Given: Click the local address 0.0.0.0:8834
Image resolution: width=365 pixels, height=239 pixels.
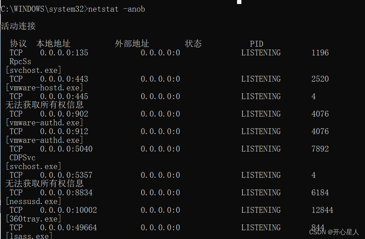Looking at the screenshot, I should (x=66, y=193).
